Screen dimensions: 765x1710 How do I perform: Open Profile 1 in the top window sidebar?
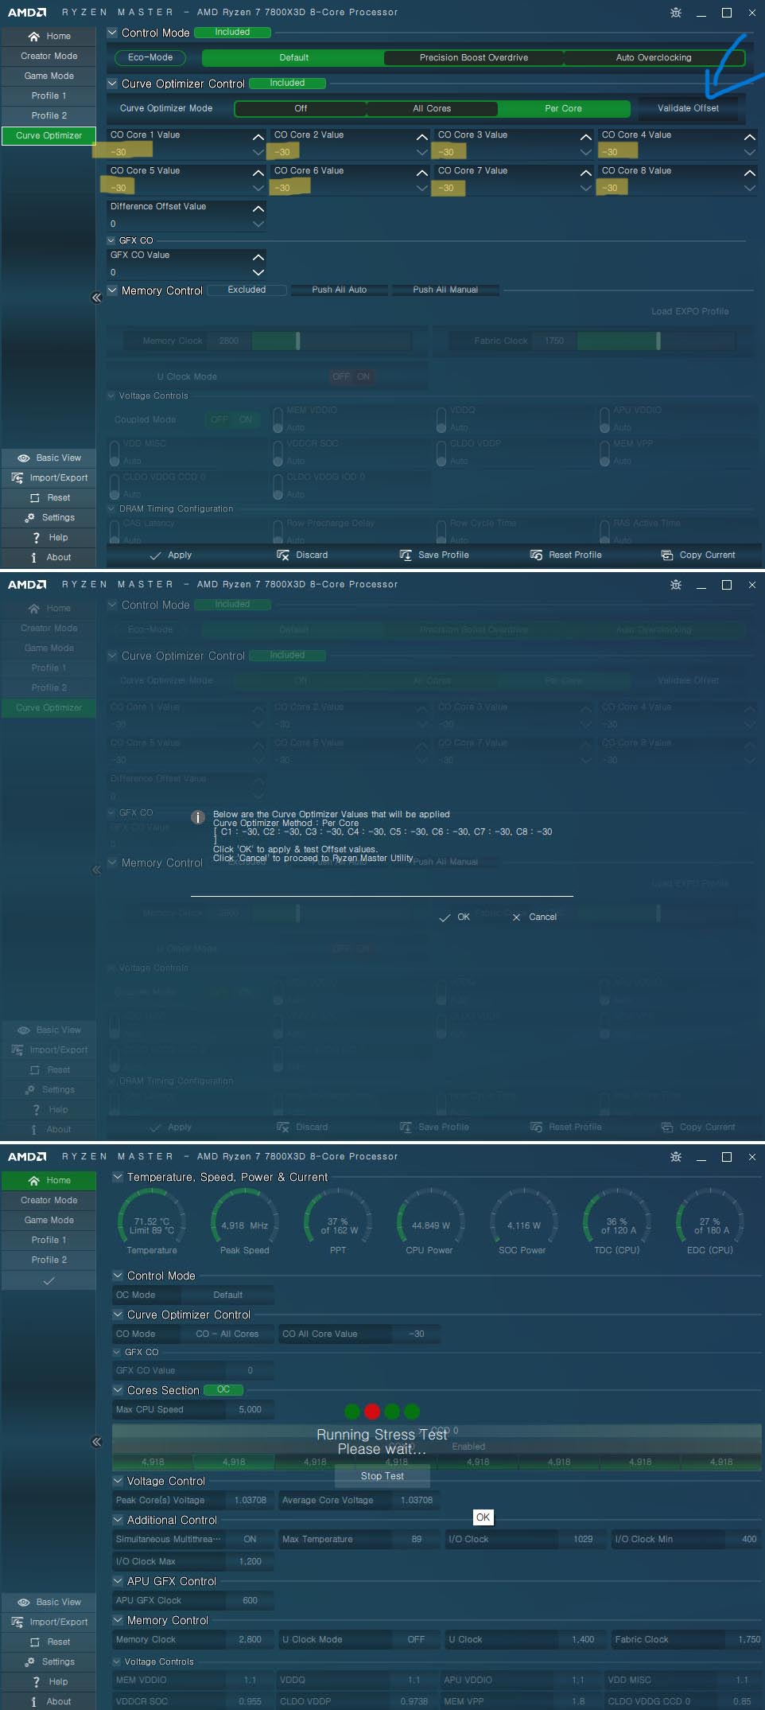(49, 95)
